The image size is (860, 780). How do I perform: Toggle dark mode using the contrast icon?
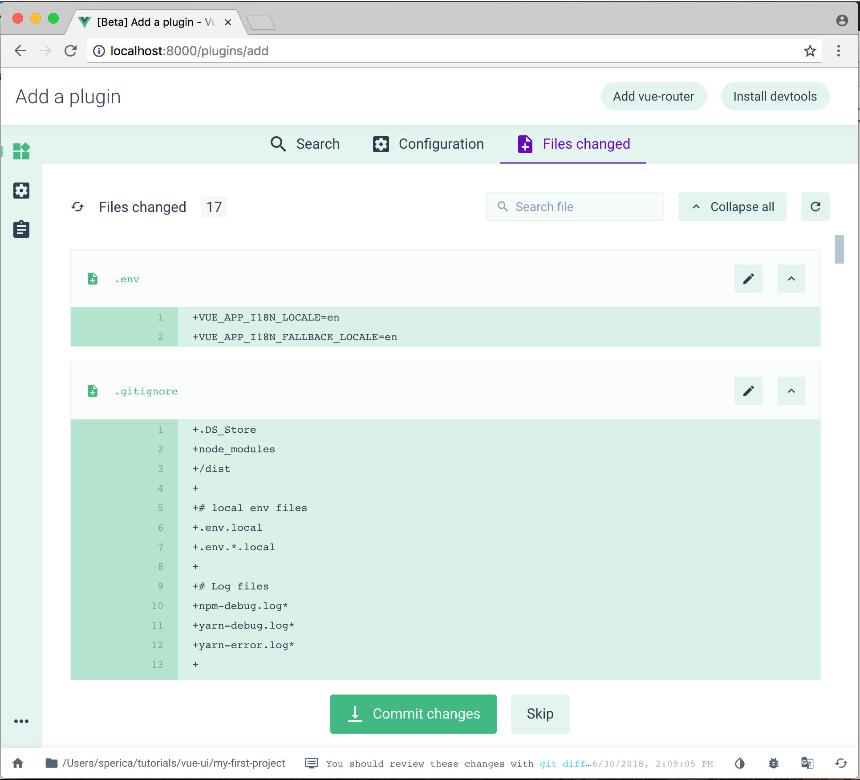tap(740, 763)
